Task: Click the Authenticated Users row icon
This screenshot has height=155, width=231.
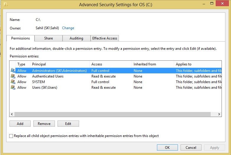Action: click(13, 76)
